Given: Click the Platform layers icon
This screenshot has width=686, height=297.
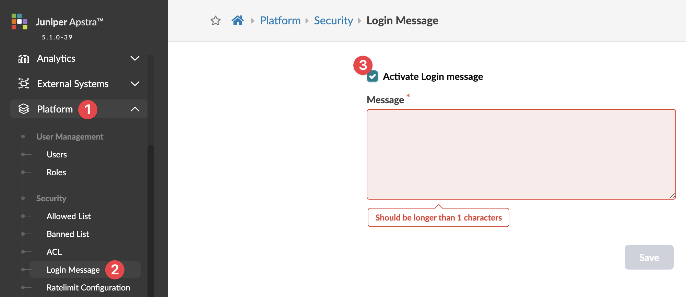Looking at the screenshot, I should [x=24, y=109].
